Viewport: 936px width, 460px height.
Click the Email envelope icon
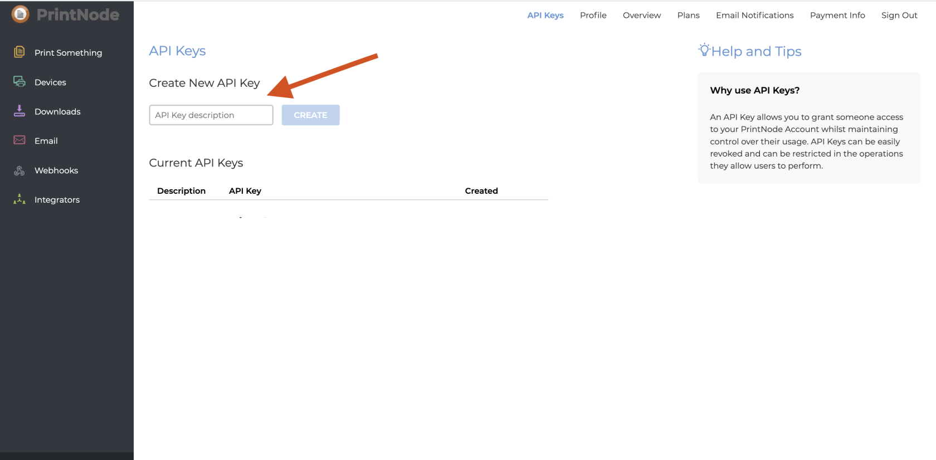coord(19,140)
